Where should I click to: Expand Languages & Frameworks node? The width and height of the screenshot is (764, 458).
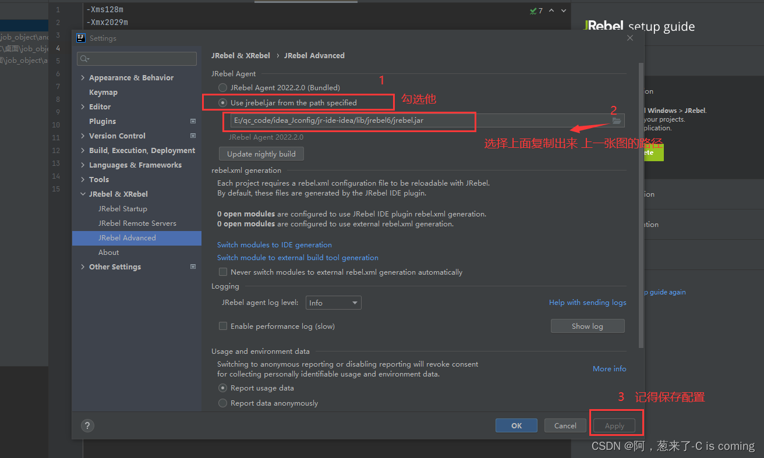point(83,165)
